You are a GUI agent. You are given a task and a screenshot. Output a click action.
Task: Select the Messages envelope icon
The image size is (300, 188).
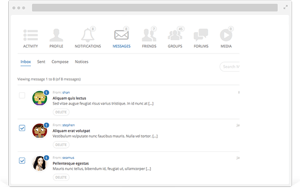click(121, 36)
